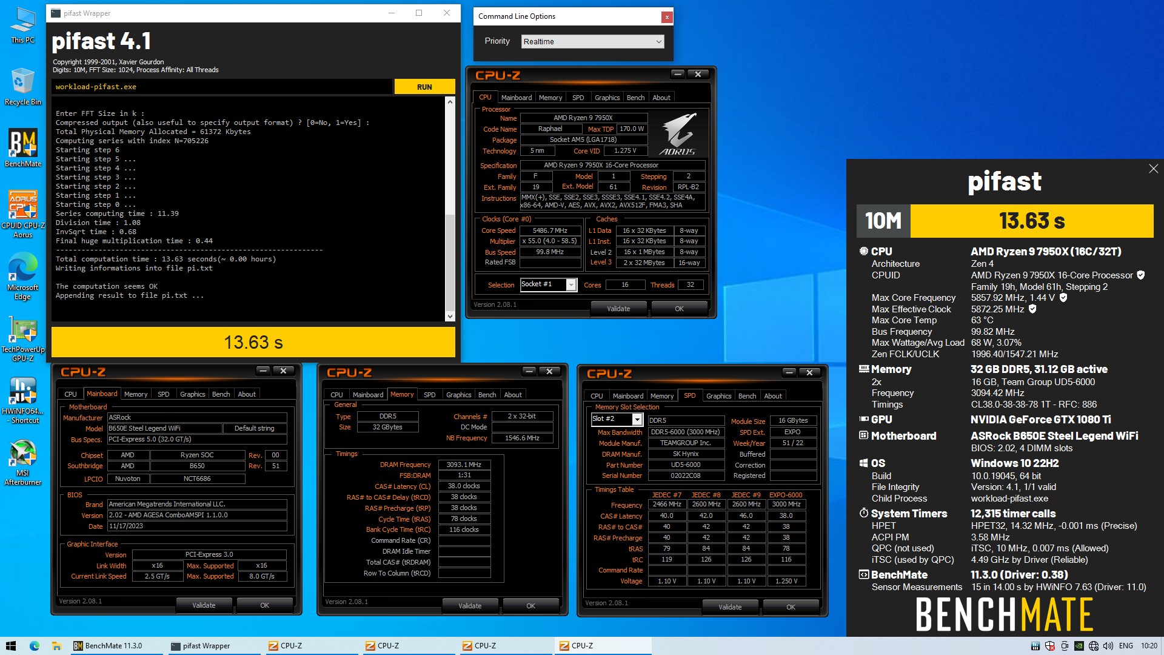Minimize the CPU-Z Mainboard window
The image size is (1164, 655).
pos(263,371)
